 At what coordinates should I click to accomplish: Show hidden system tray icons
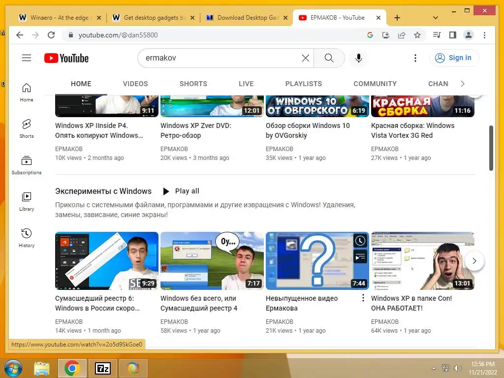[x=434, y=368]
